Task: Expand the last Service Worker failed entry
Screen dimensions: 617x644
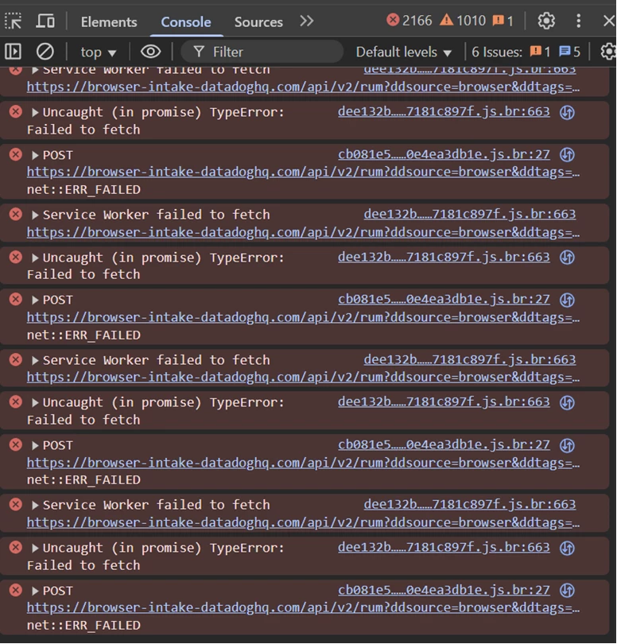Action: (x=35, y=505)
